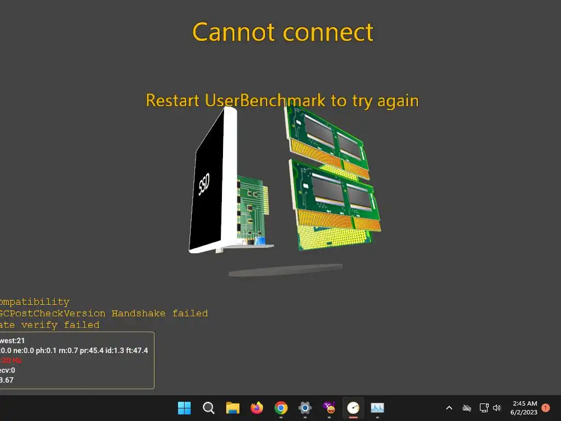Open the performance monitor graph taskbar icon

coord(377,408)
